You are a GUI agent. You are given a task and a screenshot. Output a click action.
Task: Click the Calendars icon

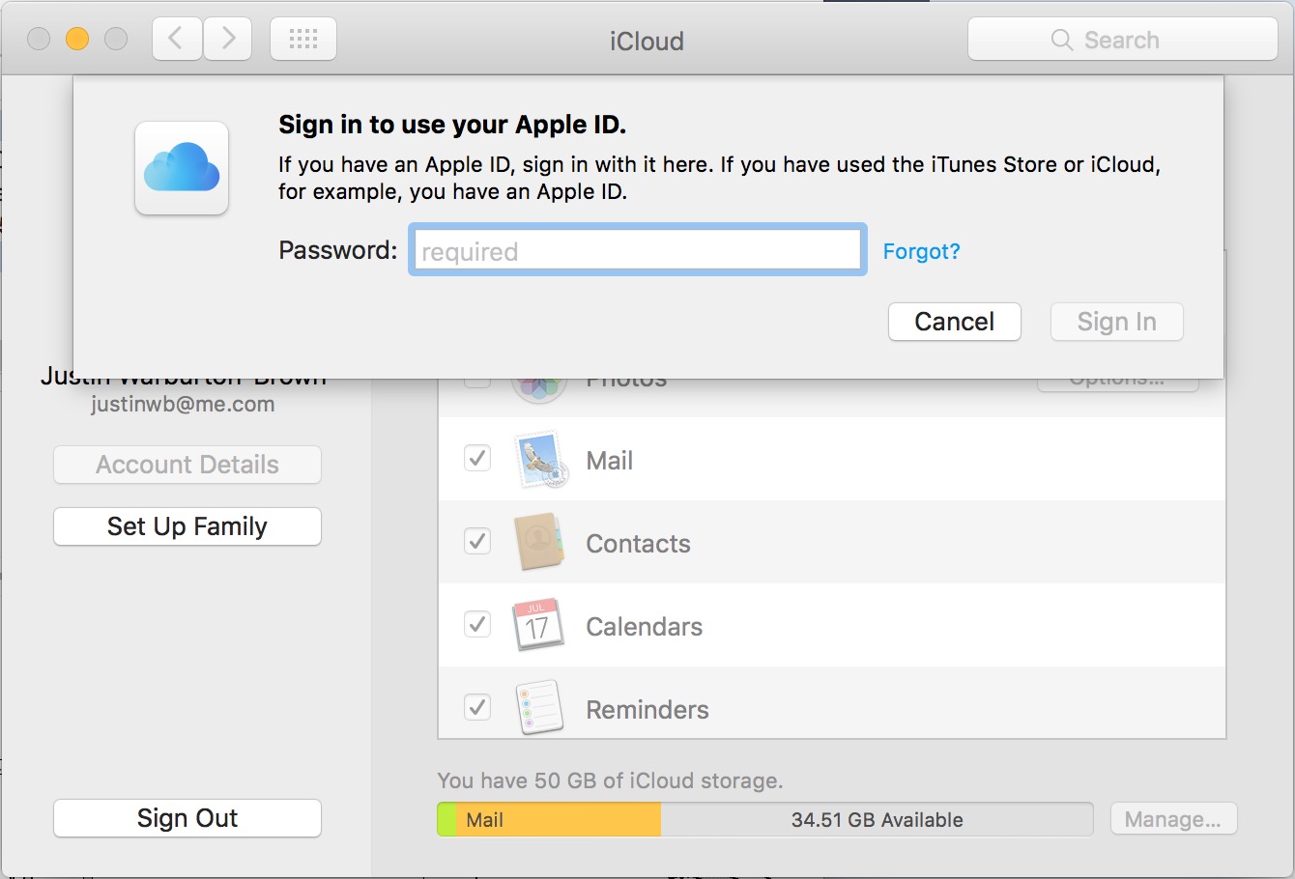(537, 625)
